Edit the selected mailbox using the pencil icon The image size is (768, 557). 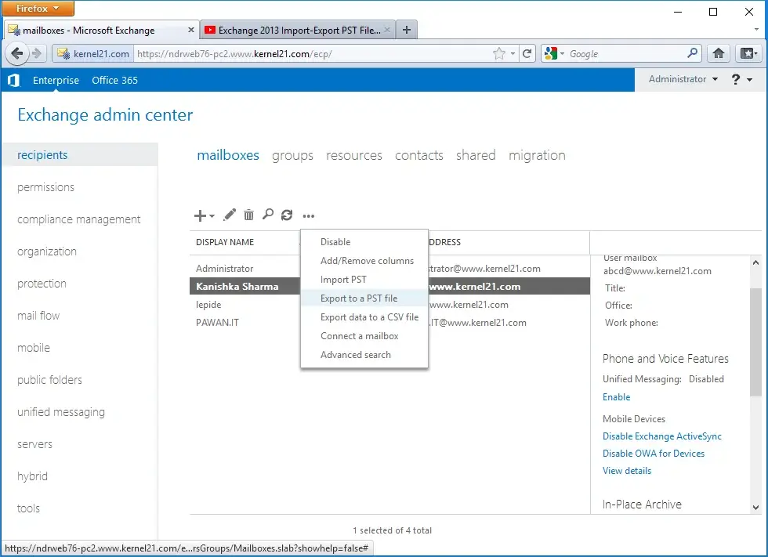230,215
